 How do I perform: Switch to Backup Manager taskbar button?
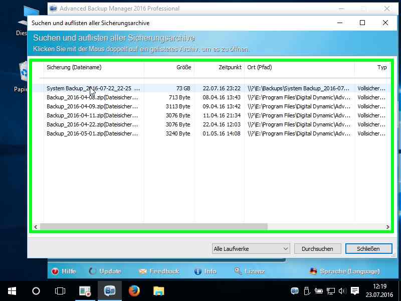(110, 291)
